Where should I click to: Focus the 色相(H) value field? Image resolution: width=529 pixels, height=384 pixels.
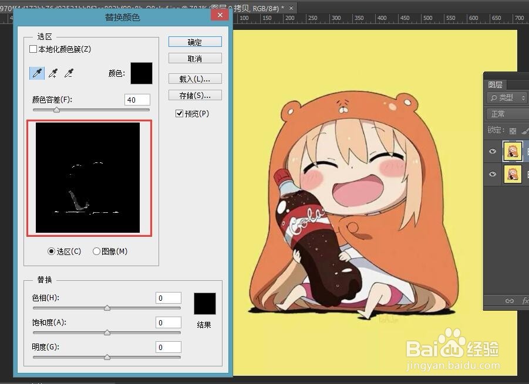(169, 298)
